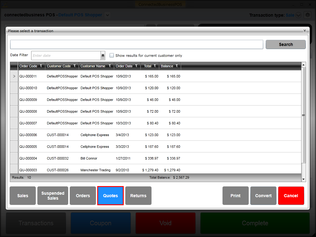Show the Orders transaction list
This screenshot has height=237, width=316.
[83, 196]
